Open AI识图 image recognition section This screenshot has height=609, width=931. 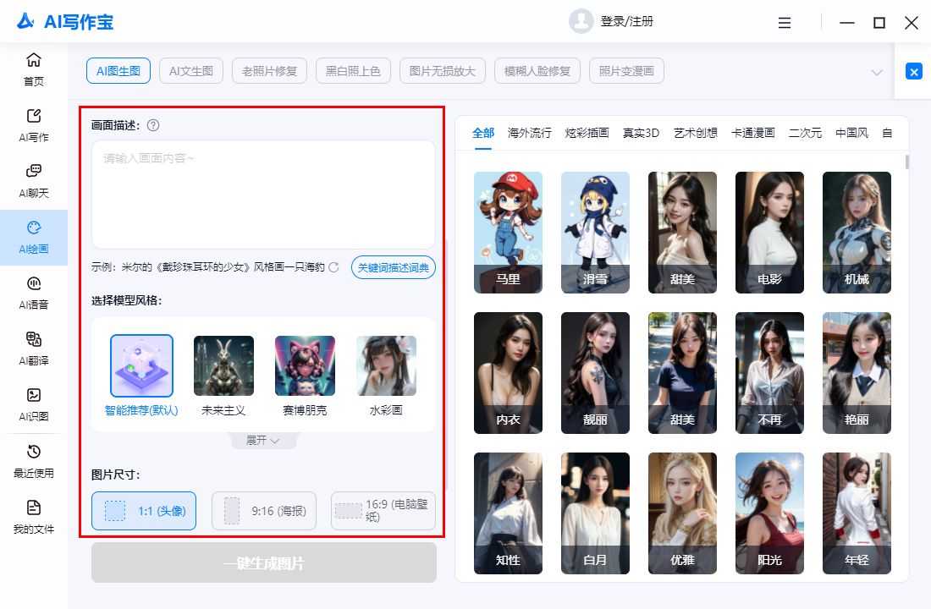[x=34, y=405]
